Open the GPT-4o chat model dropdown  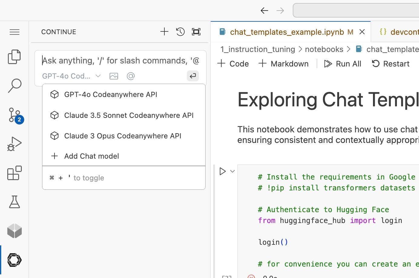point(71,76)
